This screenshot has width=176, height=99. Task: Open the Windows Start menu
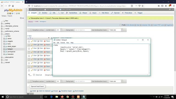coord(2,97)
